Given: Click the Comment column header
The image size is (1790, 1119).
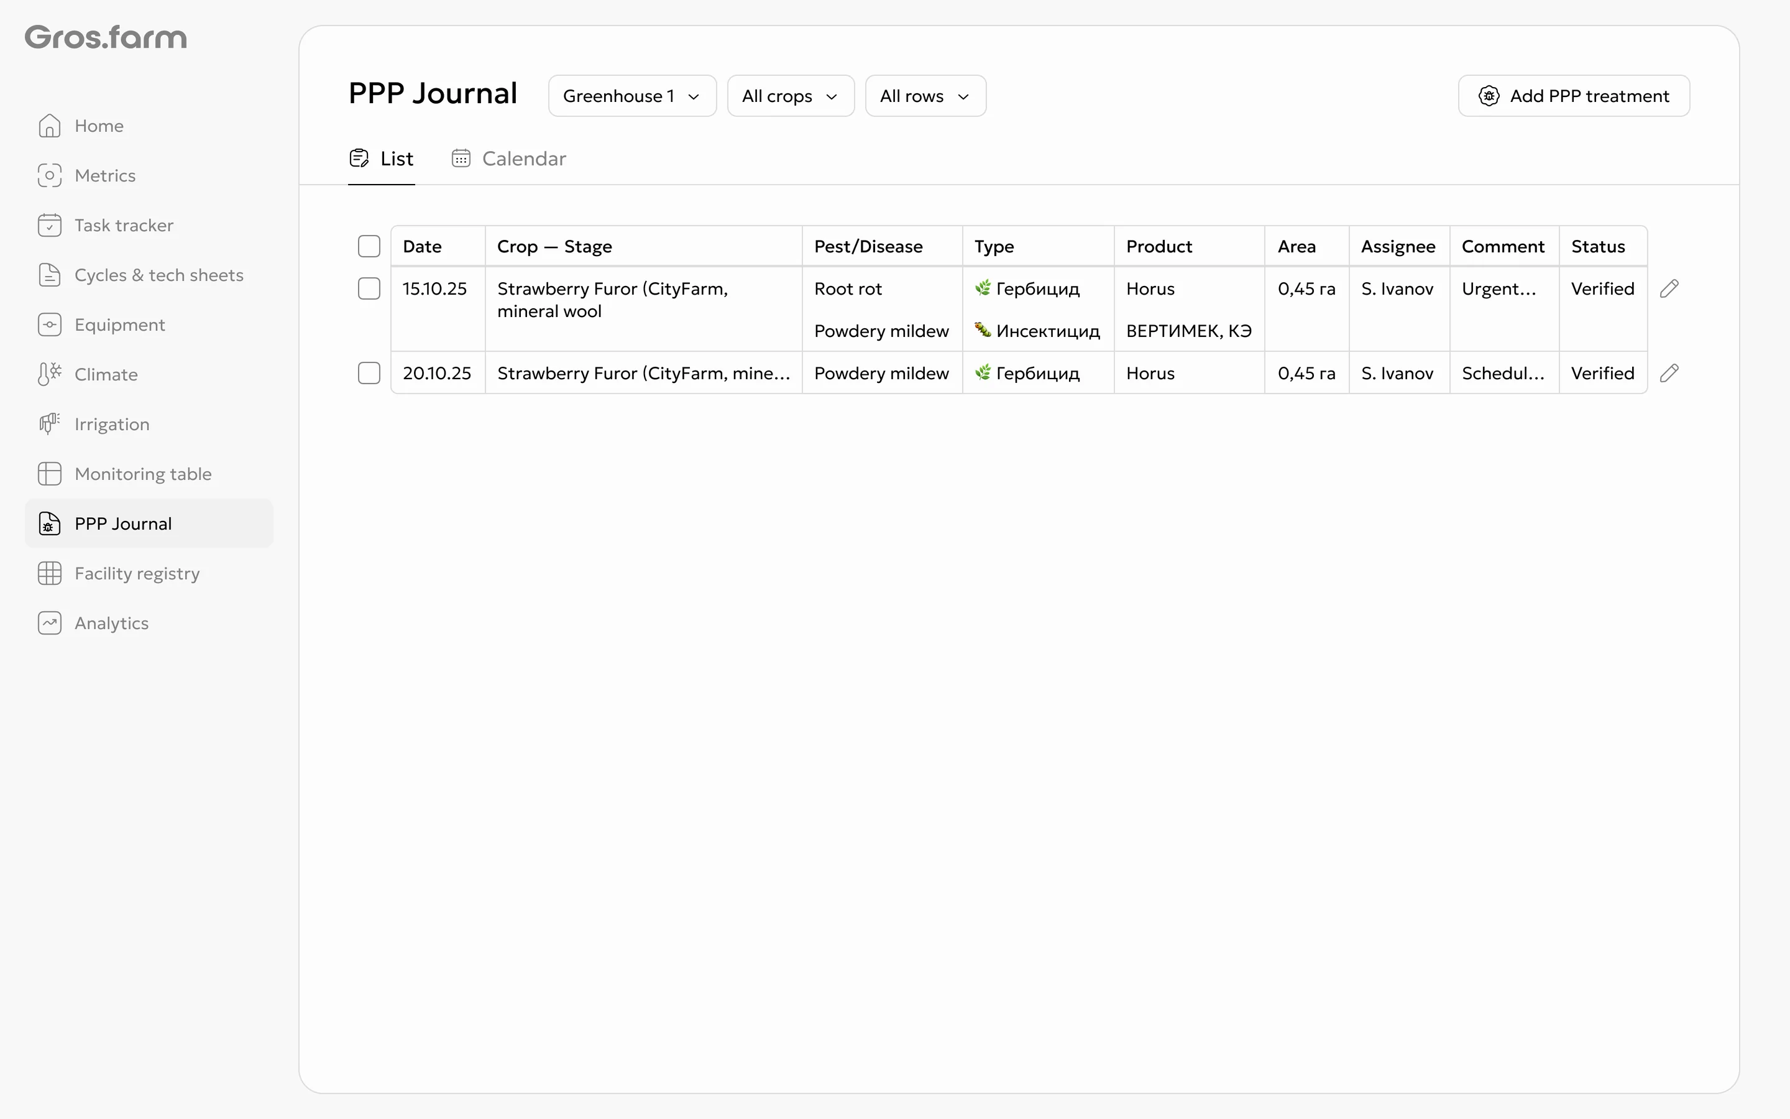Looking at the screenshot, I should click(x=1505, y=246).
